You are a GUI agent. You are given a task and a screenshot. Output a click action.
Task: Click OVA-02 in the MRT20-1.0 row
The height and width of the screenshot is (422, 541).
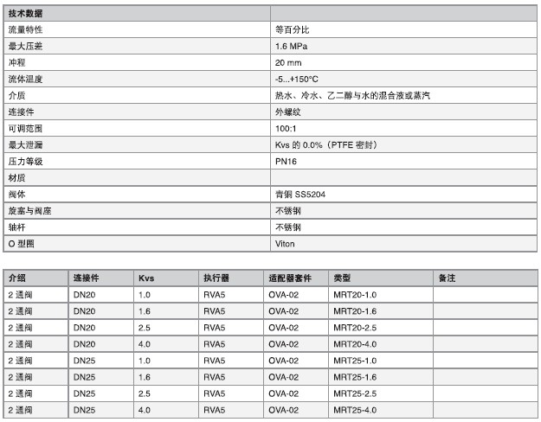283,295
